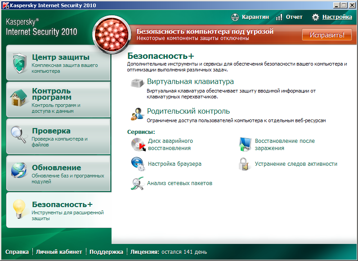Open Настройка браузера service
The height and width of the screenshot is (261, 358).
pyautogui.click(x=175, y=164)
